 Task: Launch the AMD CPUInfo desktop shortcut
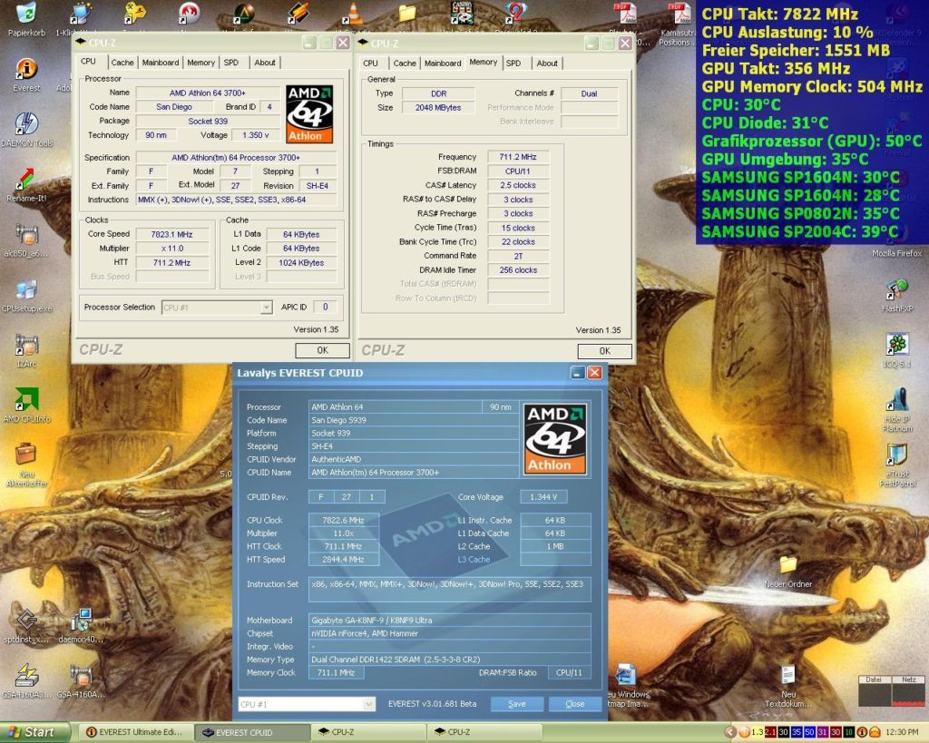tap(26, 400)
